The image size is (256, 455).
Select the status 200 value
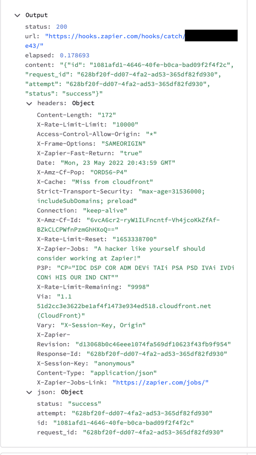coord(62,27)
